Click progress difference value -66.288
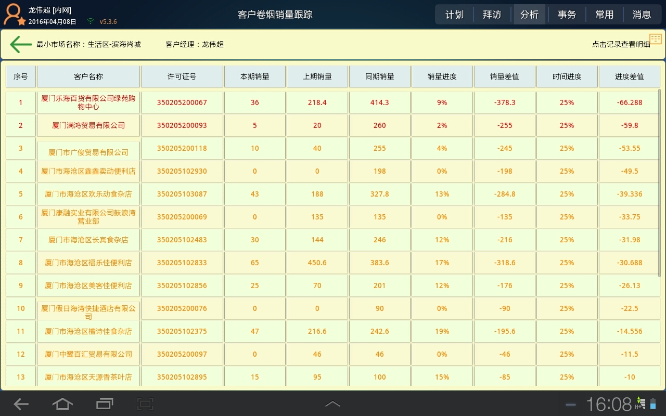666x416 pixels. coord(630,102)
